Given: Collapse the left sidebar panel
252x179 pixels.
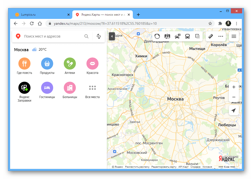Looking at the screenshot, I should pyautogui.click(x=112, y=36).
